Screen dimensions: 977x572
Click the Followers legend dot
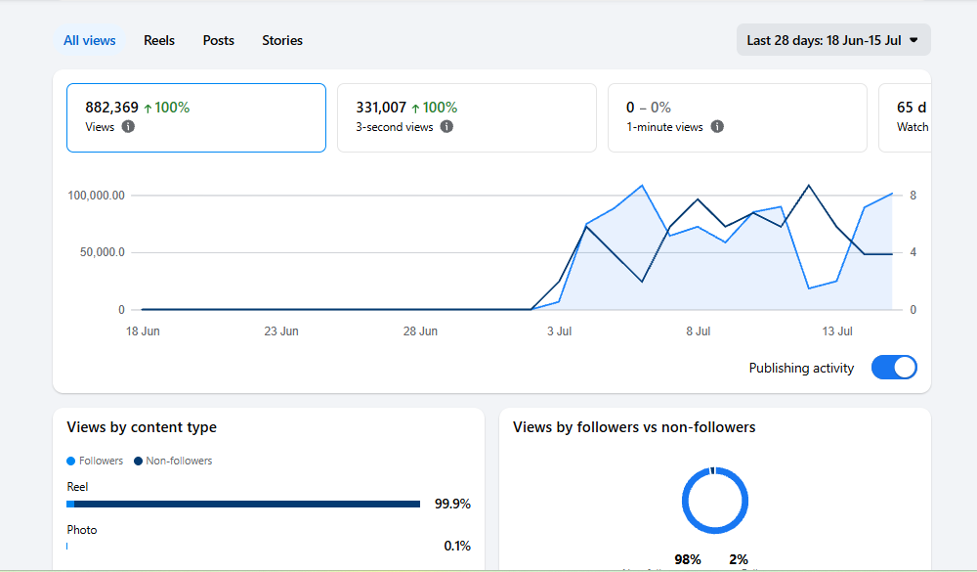[70, 461]
